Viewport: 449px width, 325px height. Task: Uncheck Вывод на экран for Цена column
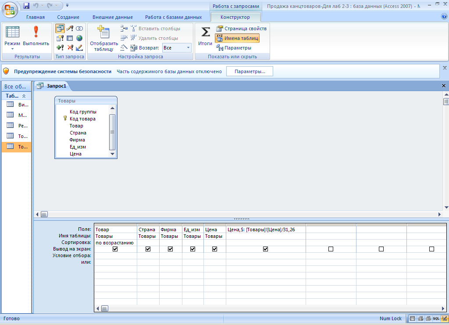click(214, 249)
